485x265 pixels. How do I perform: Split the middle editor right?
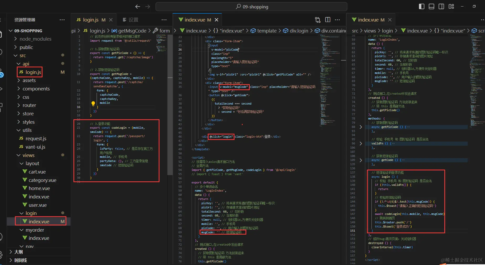pos(328,20)
